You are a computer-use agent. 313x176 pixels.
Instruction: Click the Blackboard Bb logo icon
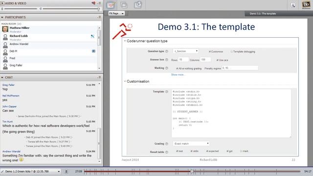[x=306, y=5]
